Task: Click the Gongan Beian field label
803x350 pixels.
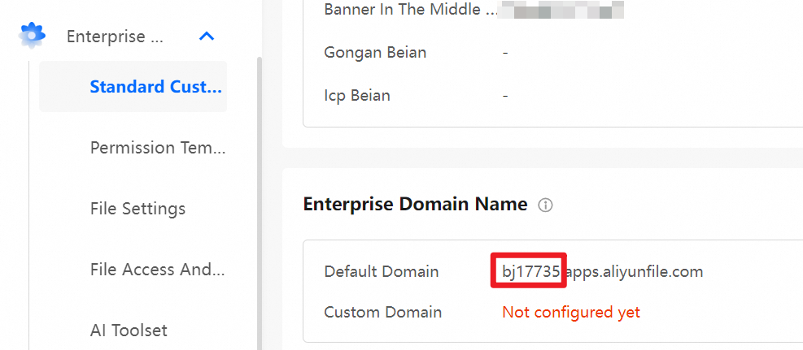Action: coord(374,53)
